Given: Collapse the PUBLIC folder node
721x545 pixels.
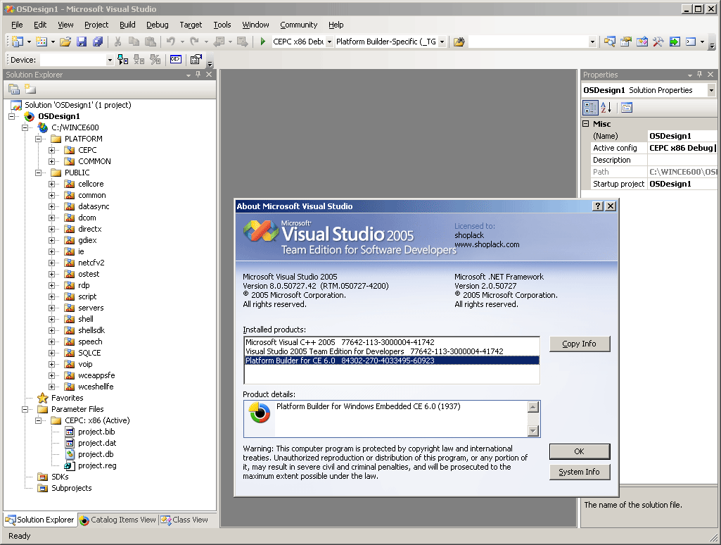Looking at the screenshot, I should click(39, 173).
